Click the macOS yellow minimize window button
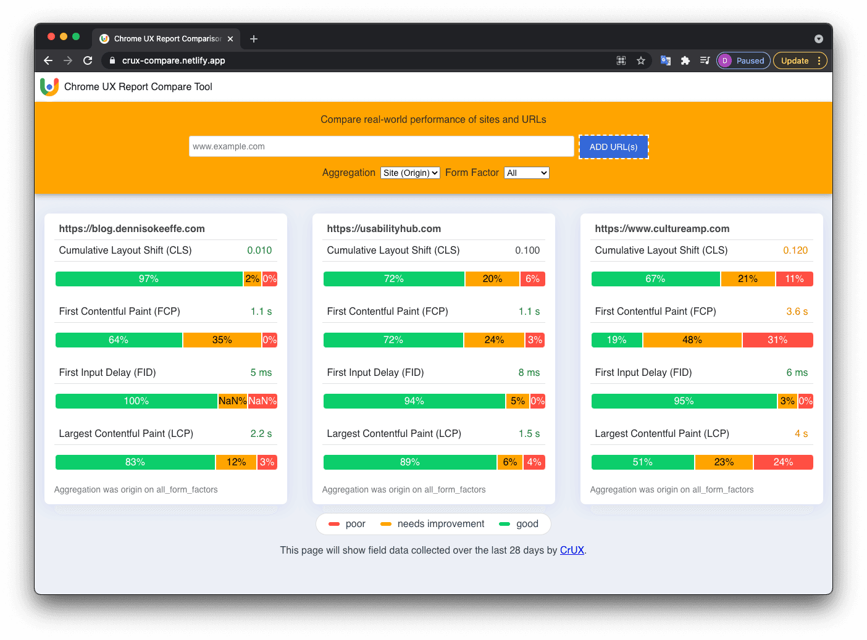Screen dimensions: 867x640 [x=64, y=36]
